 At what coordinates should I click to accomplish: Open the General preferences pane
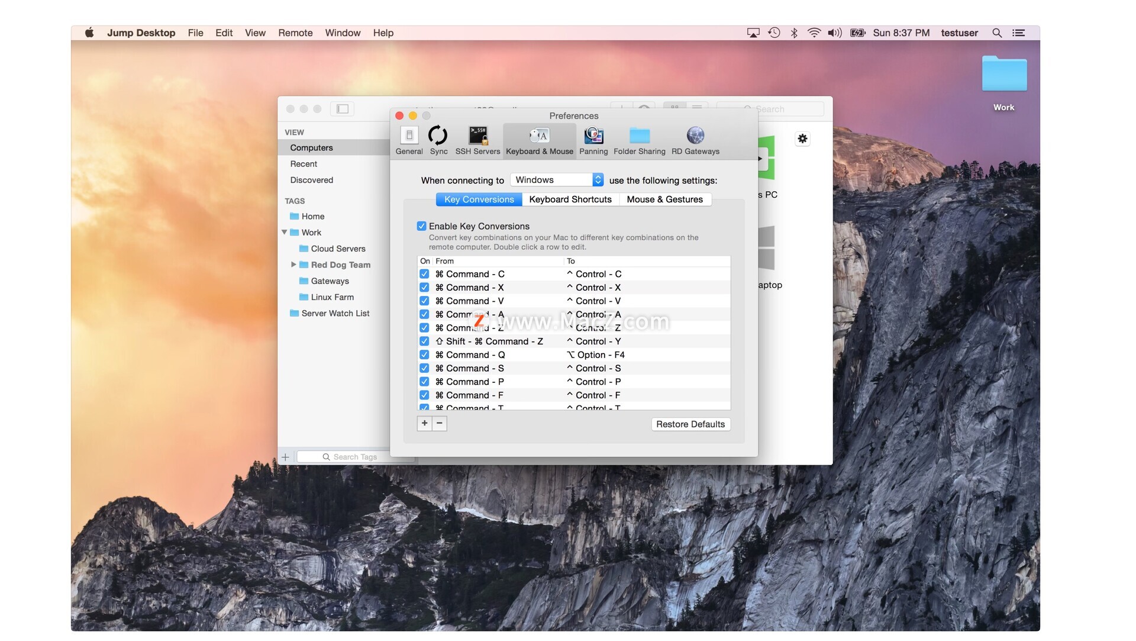(x=409, y=140)
